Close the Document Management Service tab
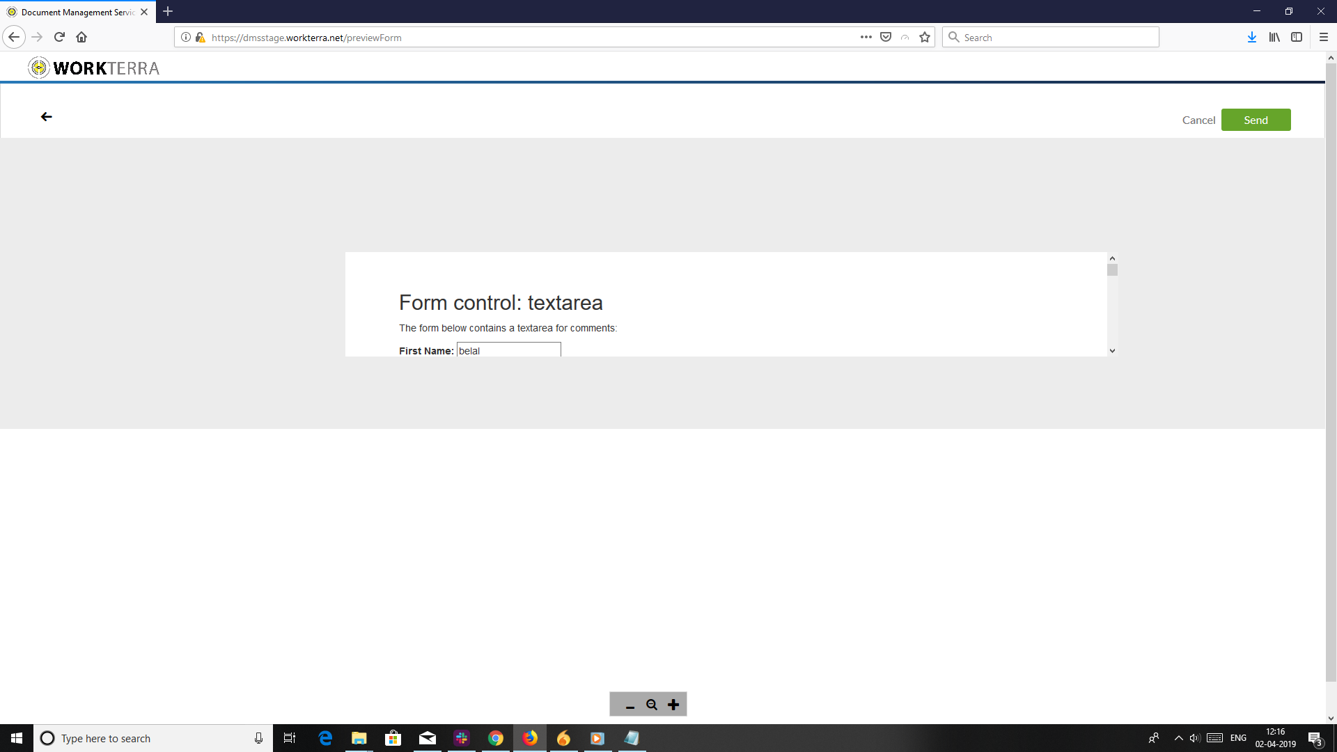The image size is (1337, 752). 144,12
